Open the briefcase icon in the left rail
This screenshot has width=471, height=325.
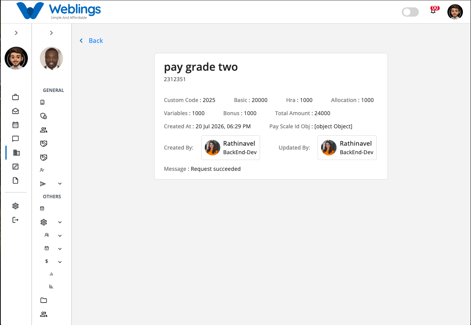[x=15, y=97]
